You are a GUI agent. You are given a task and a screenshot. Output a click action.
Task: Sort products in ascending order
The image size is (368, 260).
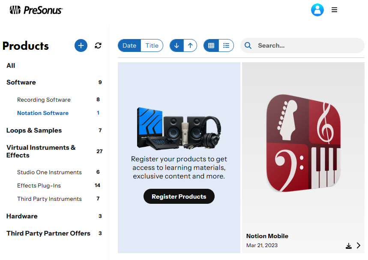(x=190, y=45)
